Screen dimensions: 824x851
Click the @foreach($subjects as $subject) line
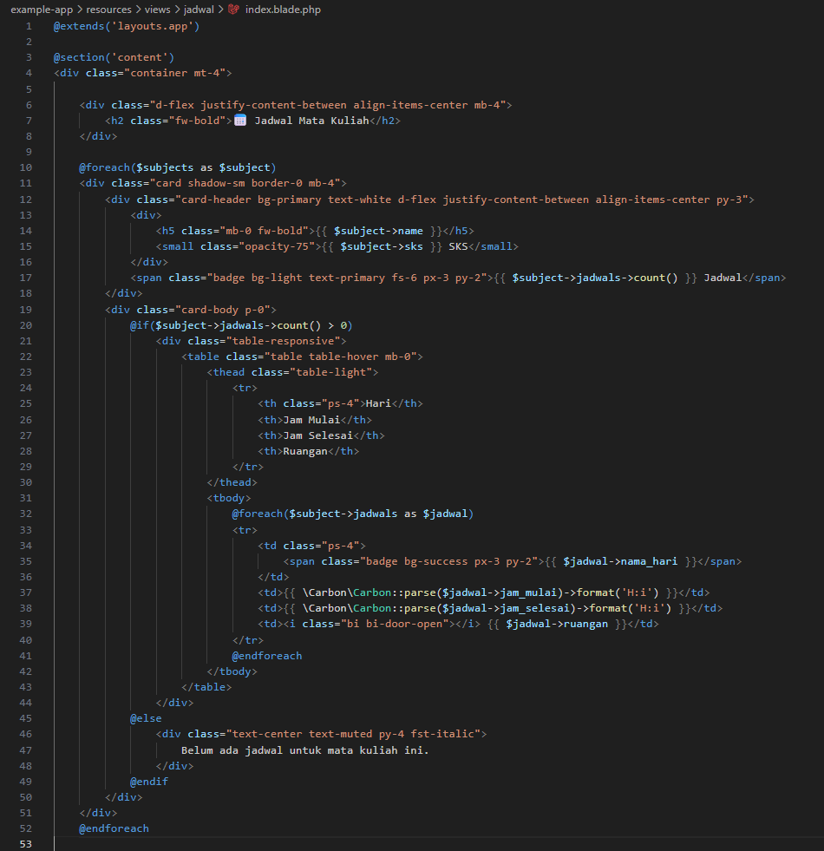point(178,167)
